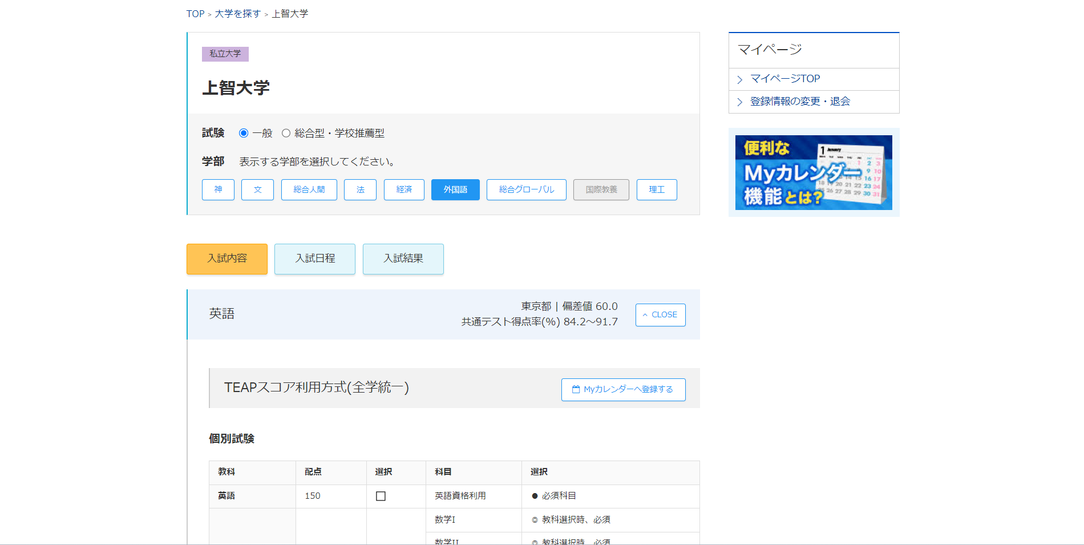
Task: Select the 入試内容 tab
Action: (x=227, y=259)
